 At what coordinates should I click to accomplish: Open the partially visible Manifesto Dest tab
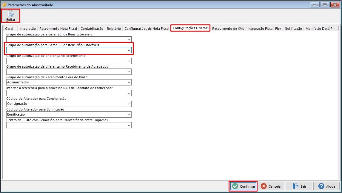pos(317,29)
